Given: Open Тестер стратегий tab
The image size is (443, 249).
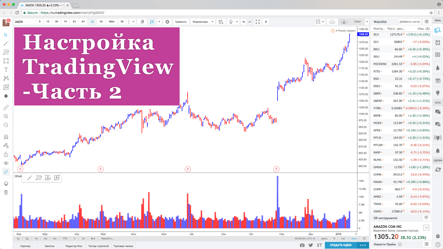Looking at the screenshot, I should [x=99, y=246].
